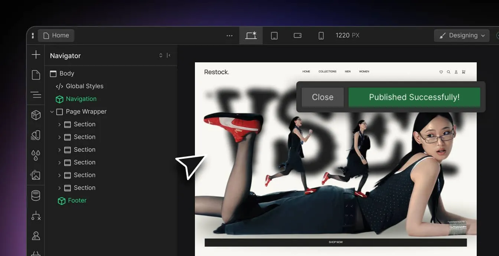Click the Restock. logo on canvas
The image size is (499, 256).
click(x=216, y=72)
